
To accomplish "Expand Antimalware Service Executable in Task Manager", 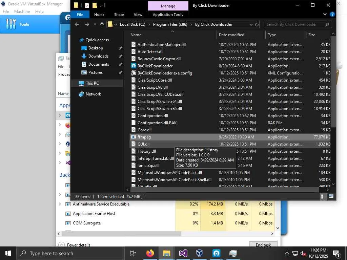I will click(60, 204).
